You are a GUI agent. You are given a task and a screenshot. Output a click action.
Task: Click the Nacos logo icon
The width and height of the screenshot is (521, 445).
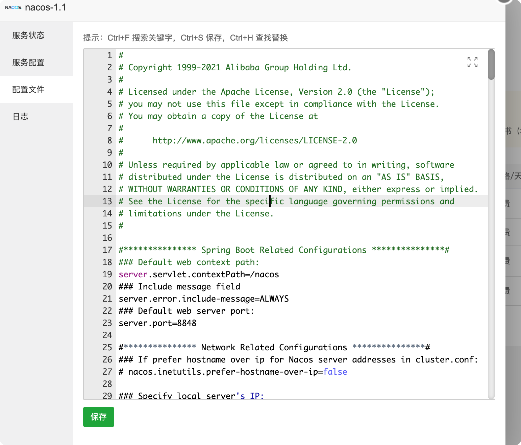click(13, 7)
